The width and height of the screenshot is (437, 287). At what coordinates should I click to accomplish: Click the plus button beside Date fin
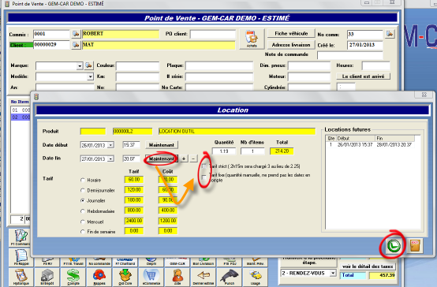[184, 158]
